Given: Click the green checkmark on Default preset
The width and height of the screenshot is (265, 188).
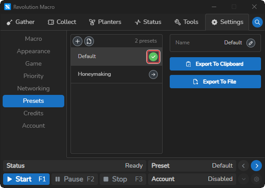Looking at the screenshot, I should coord(153,57).
